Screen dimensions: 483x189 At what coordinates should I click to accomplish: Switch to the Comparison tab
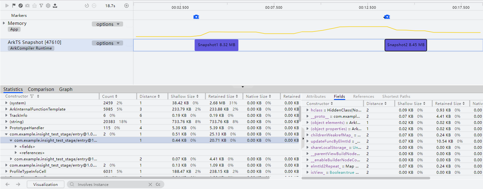(41, 89)
